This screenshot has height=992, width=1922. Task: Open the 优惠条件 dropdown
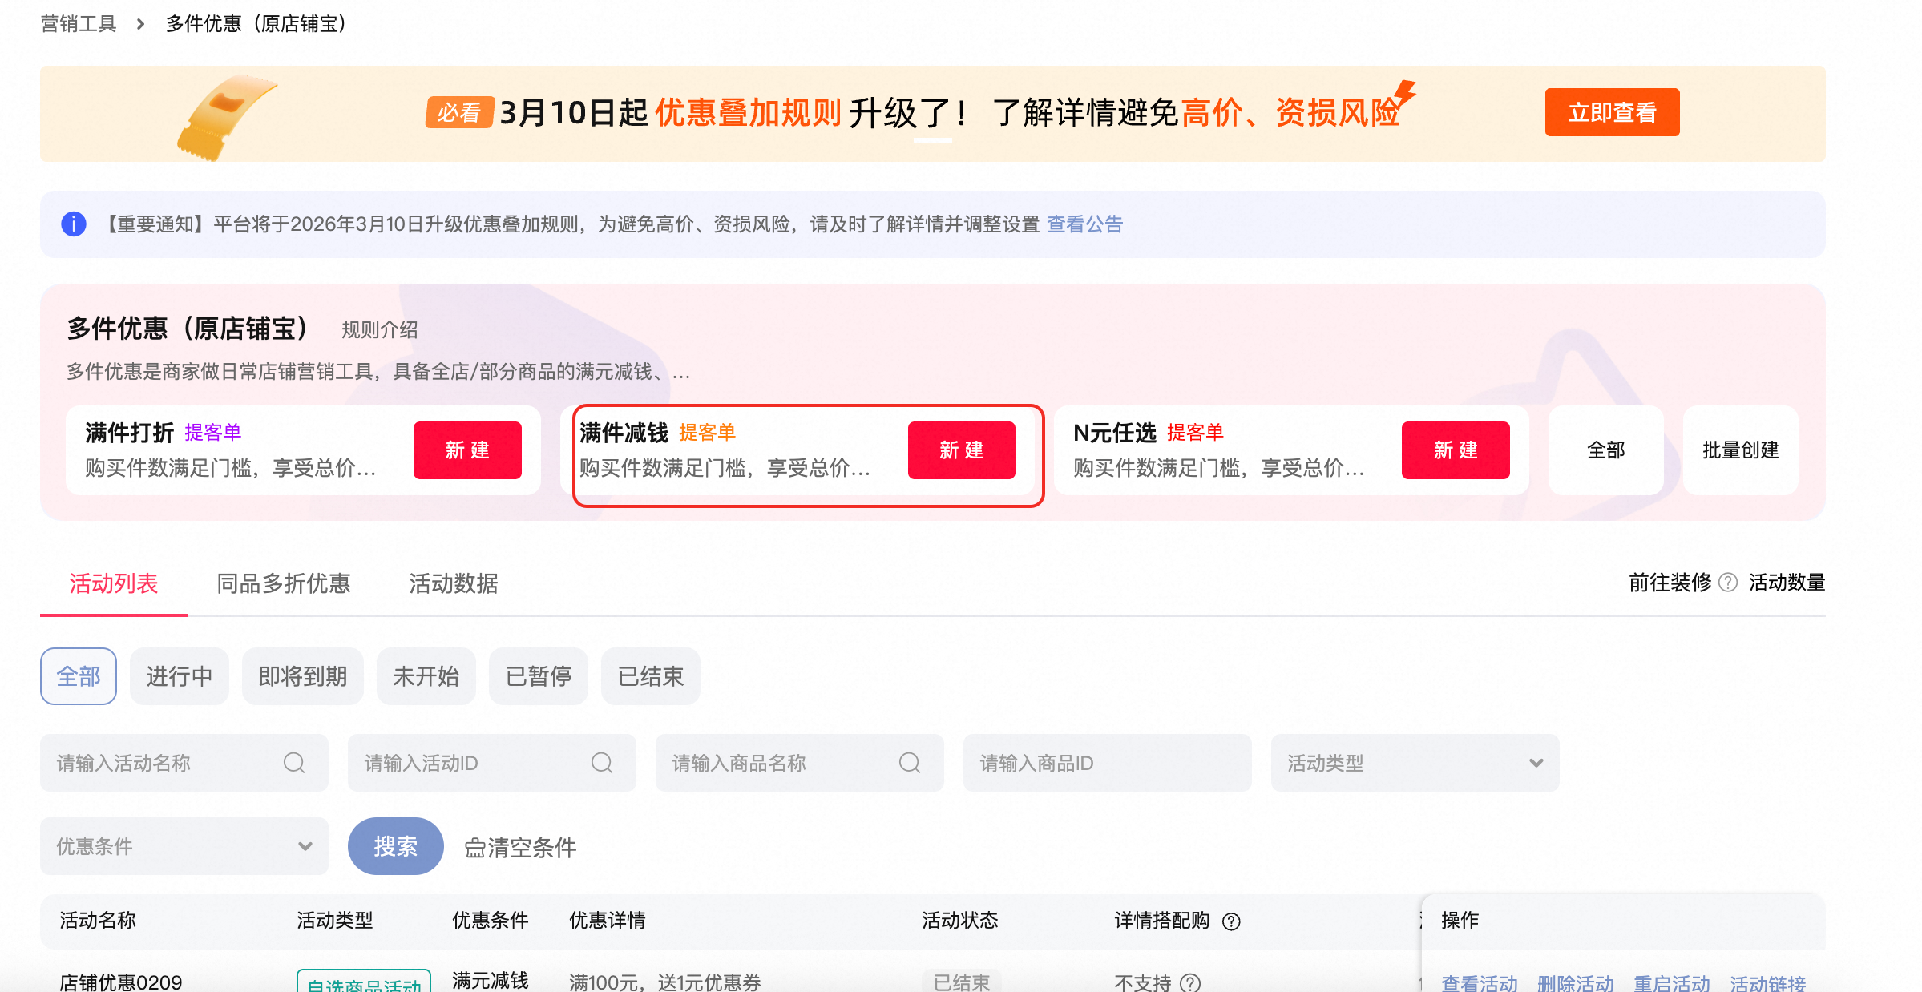[x=184, y=846]
